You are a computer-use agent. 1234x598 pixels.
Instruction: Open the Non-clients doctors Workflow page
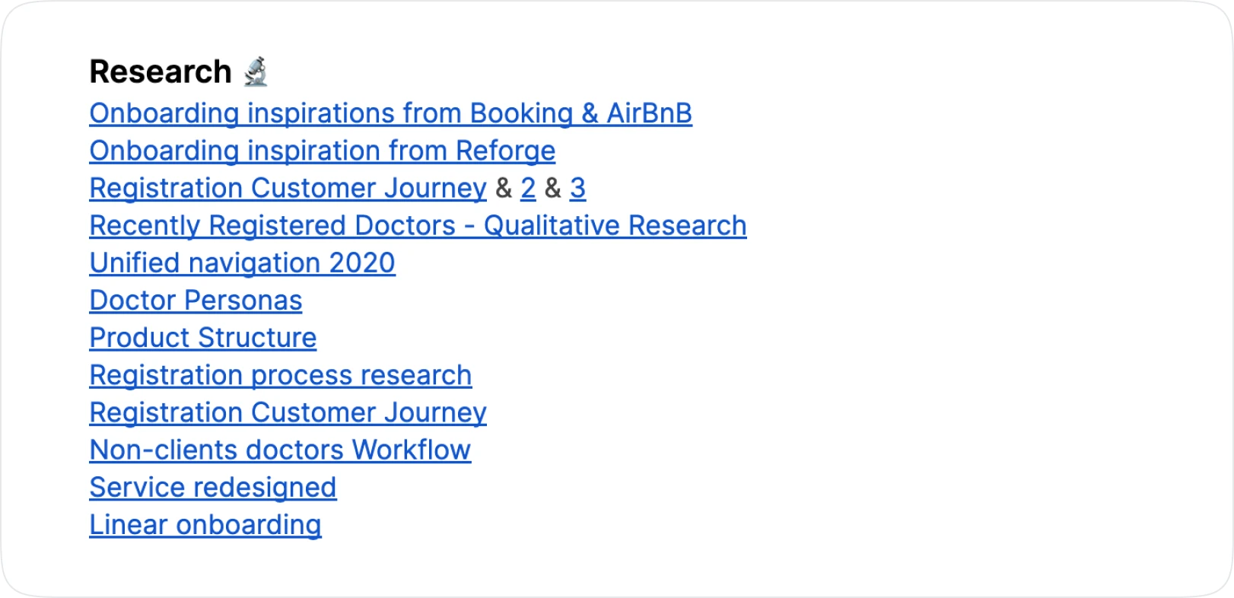tap(279, 450)
